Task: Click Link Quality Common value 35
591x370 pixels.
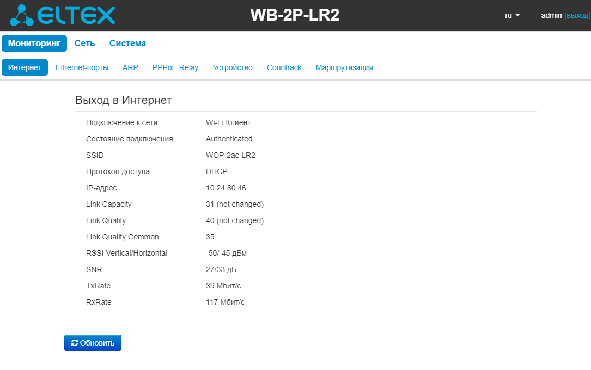Action: pyautogui.click(x=210, y=237)
